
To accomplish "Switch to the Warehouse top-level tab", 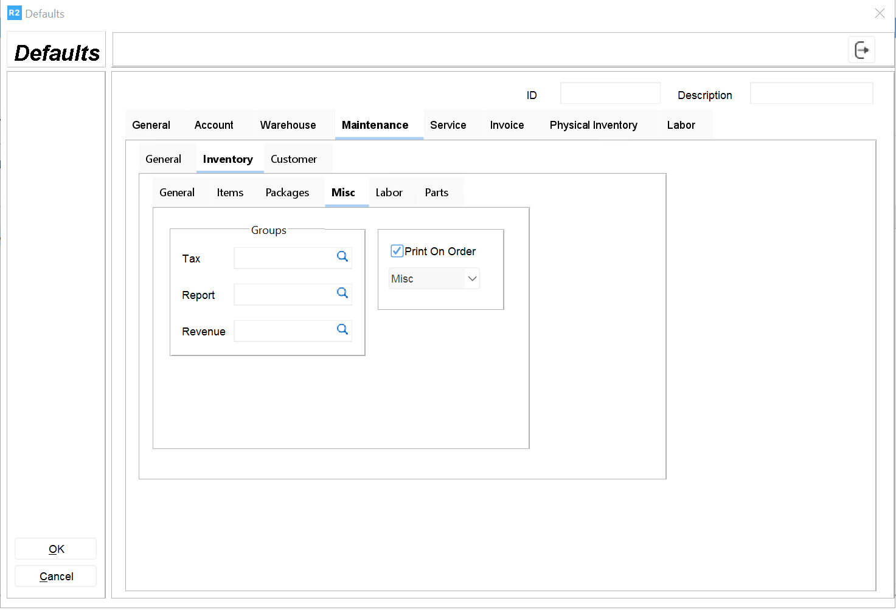I will [x=288, y=125].
